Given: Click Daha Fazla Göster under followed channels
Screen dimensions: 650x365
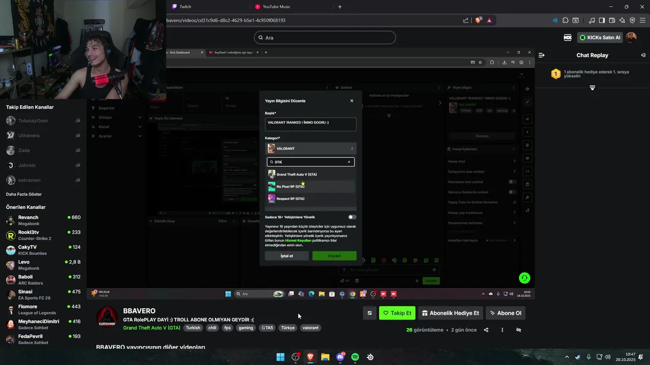Looking at the screenshot, I should [24, 194].
